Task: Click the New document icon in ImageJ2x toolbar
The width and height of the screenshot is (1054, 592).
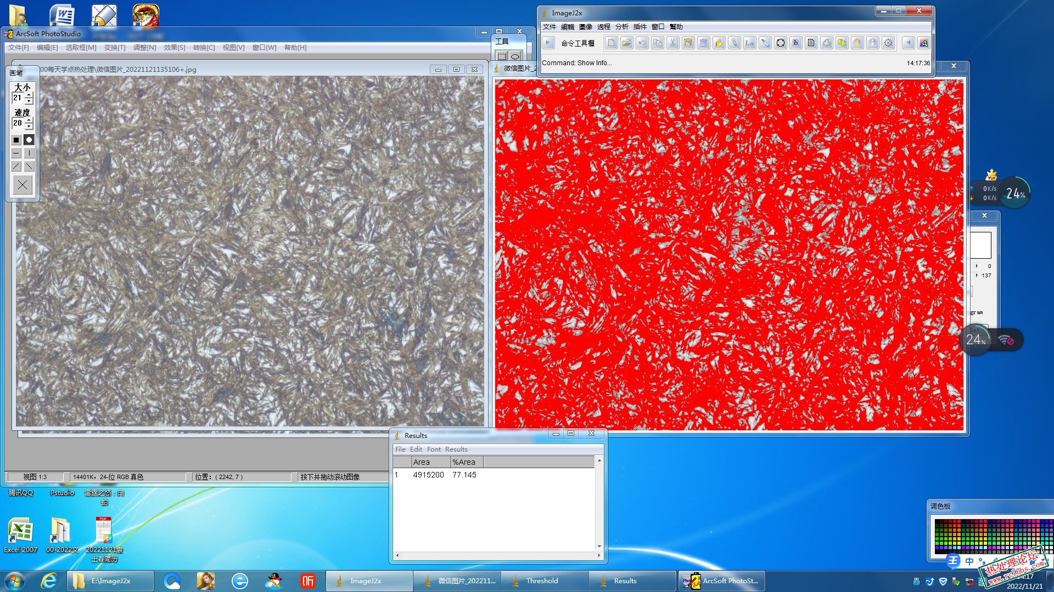Action: pyautogui.click(x=612, y=43)
